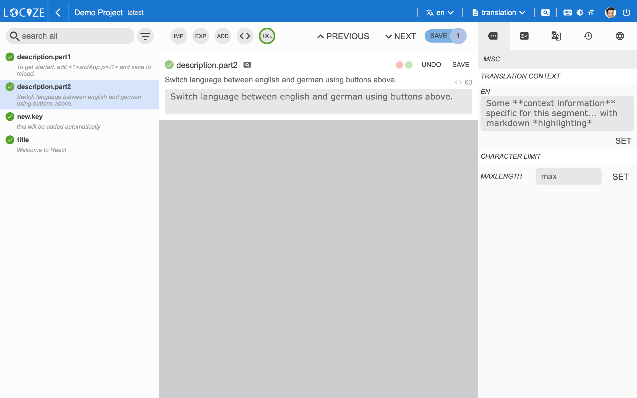Viewport: 637px width, 398px height.
Task: Open the translation namespace dropdown
Action: click(499, 12)
